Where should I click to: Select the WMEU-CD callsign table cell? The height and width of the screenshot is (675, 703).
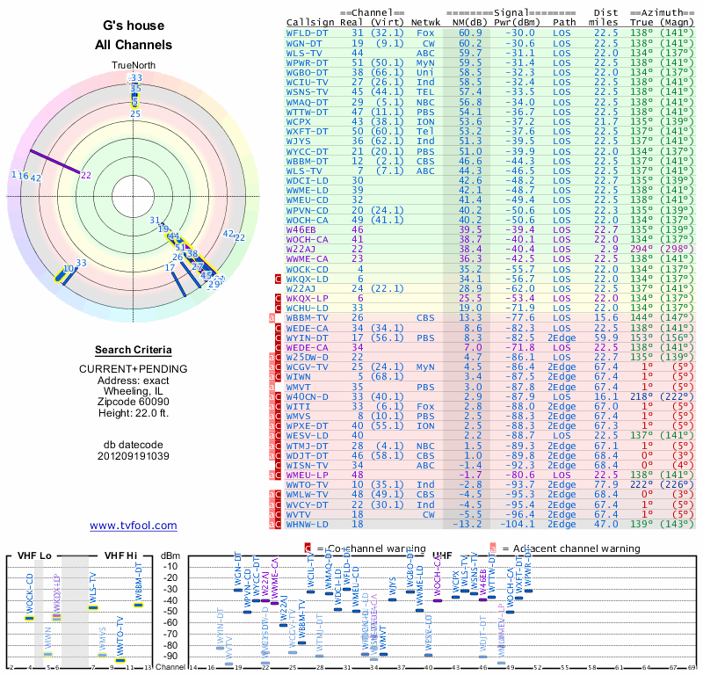tap(307, 200)
